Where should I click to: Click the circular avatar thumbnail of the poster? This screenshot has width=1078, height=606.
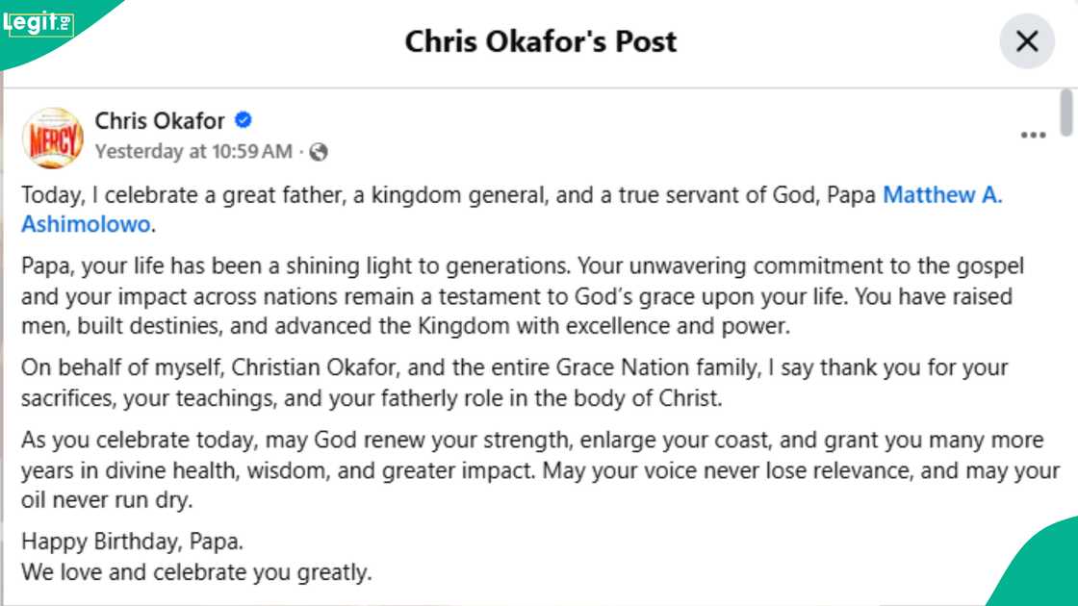[x=53, y=137]
